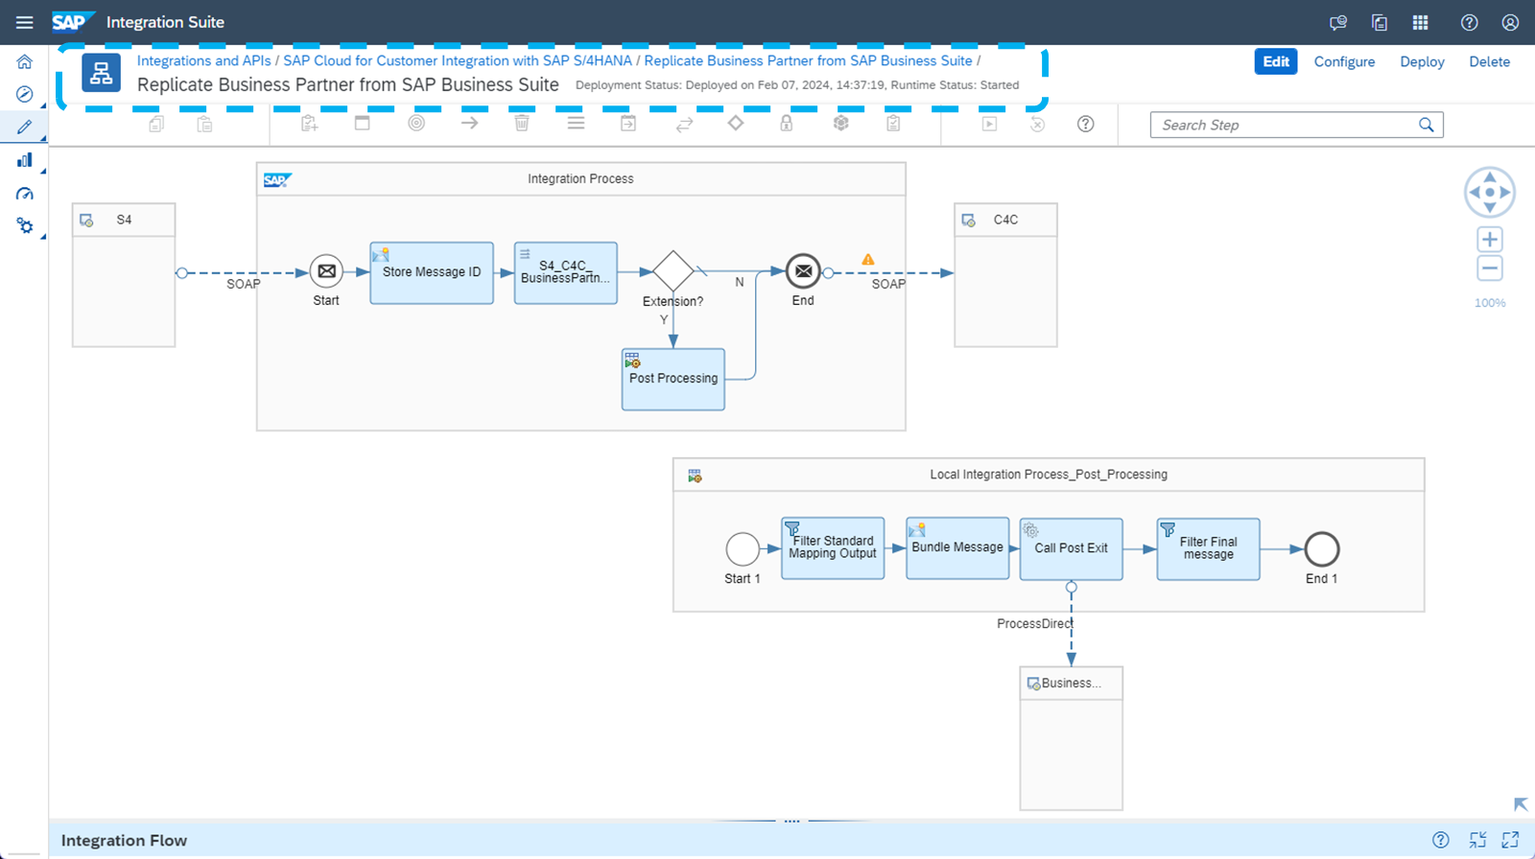Screen dimensions: 1535x859
Task: Pan the canvas down with navigator arrow
Action: (x=1490, y=207)
